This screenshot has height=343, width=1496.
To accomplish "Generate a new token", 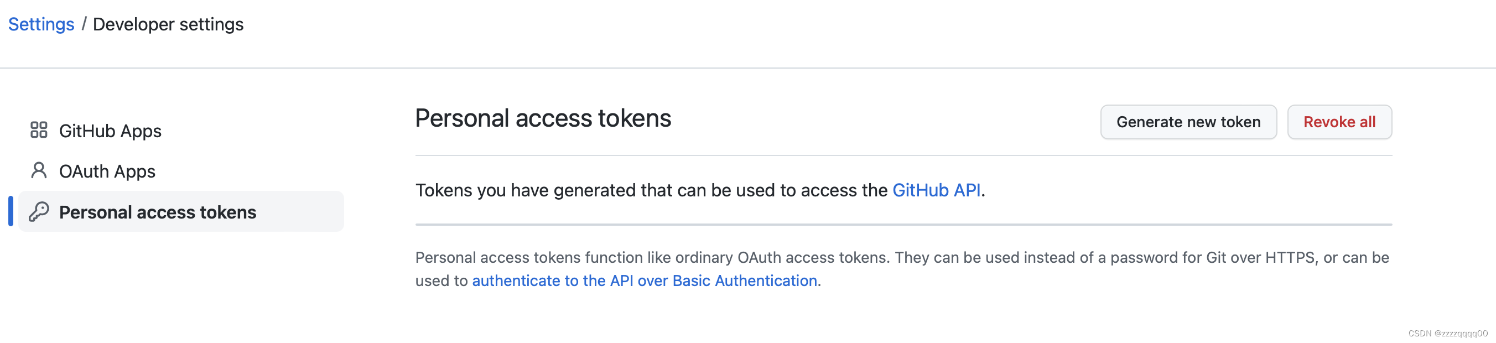I will [1188, 122].
